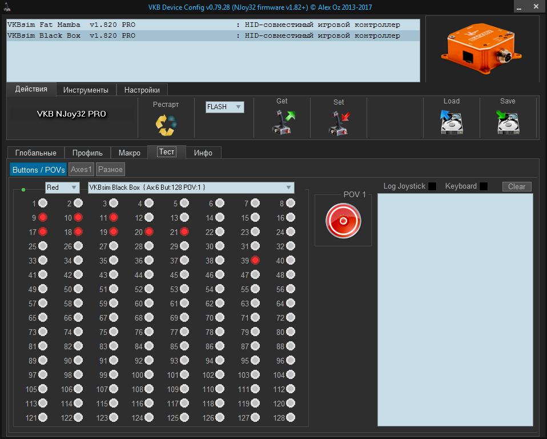Select the Тест tab

click(167, 152)
